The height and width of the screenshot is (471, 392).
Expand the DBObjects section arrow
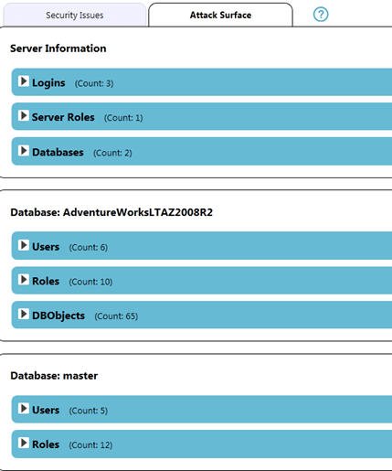click(24, 314)
